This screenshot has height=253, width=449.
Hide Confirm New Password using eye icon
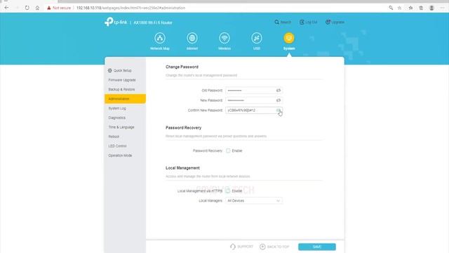[x=279, y=110]
